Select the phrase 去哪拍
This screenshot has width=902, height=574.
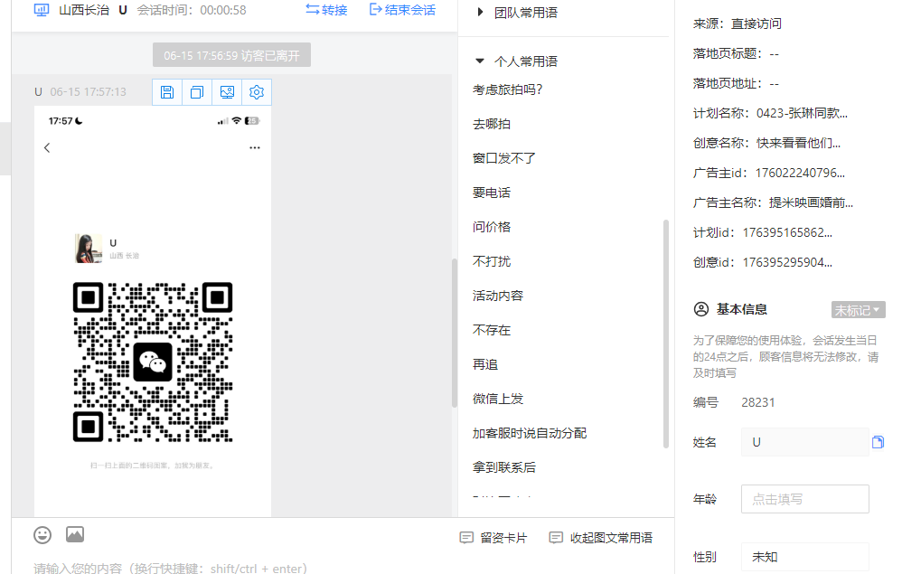point(492,124)
